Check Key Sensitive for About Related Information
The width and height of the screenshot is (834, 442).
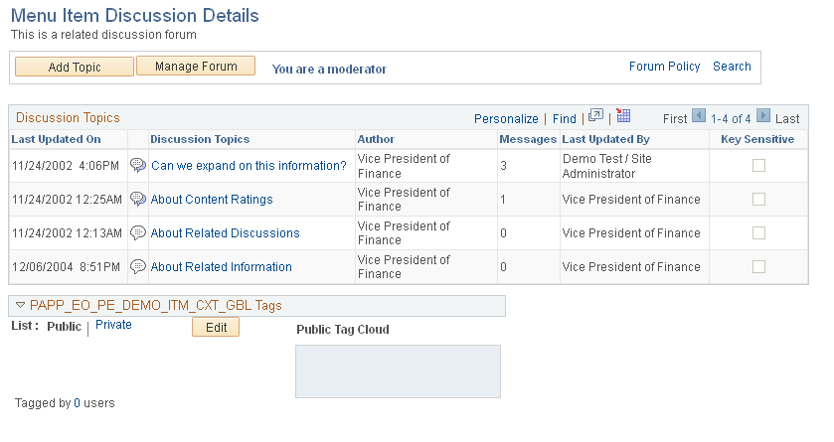[x=758, y=267]
